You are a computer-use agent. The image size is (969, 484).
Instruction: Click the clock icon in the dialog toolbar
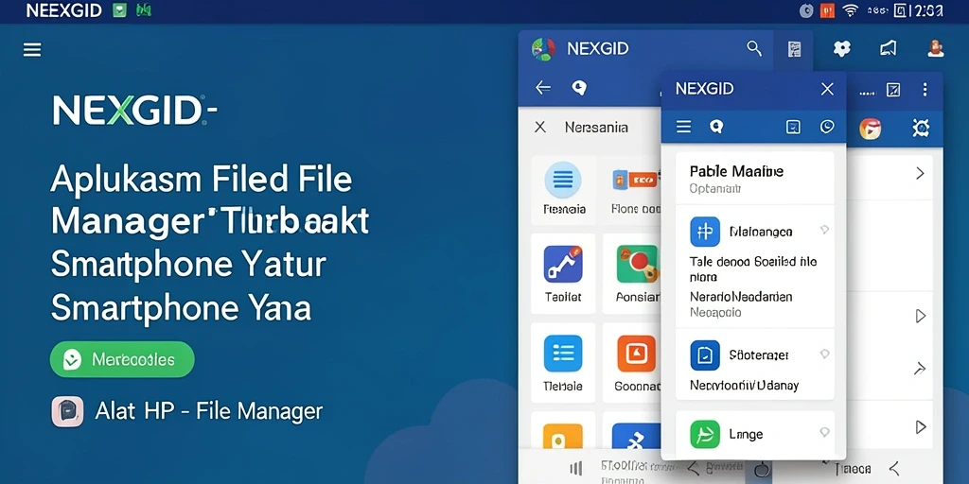tap(827, 127)
